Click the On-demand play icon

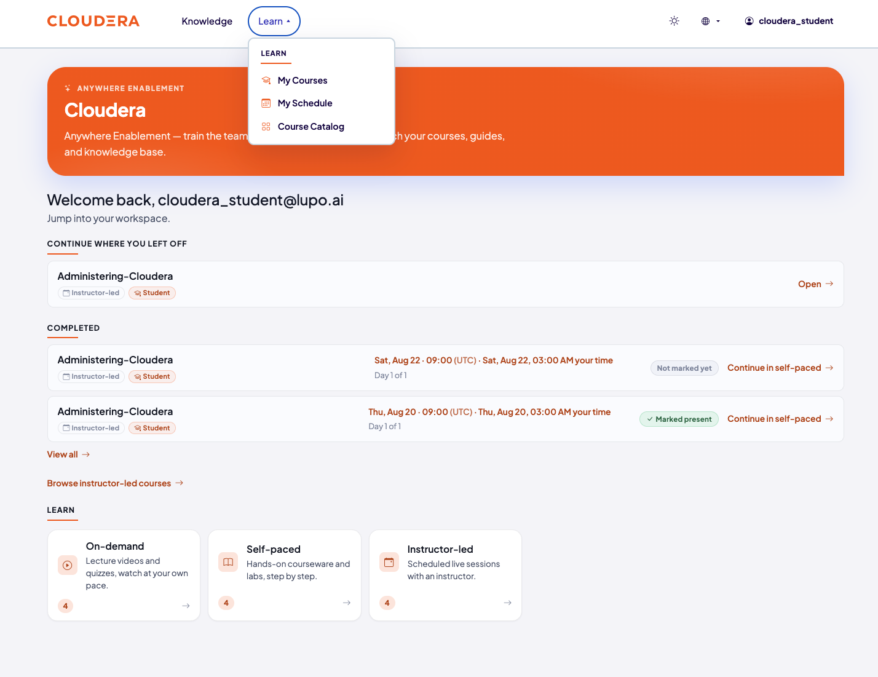pyautogui.click(x=68, y=565)
